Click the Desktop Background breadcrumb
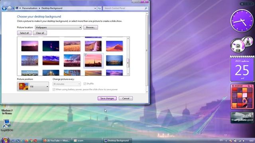This screenshot has width=255, height=143. [52, 8]
